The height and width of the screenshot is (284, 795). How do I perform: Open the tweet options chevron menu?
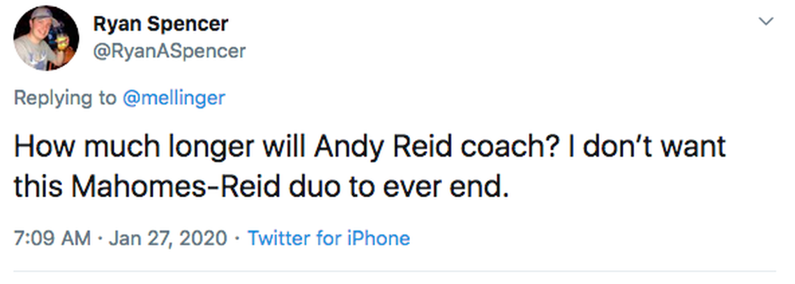(x=766, y=22)
